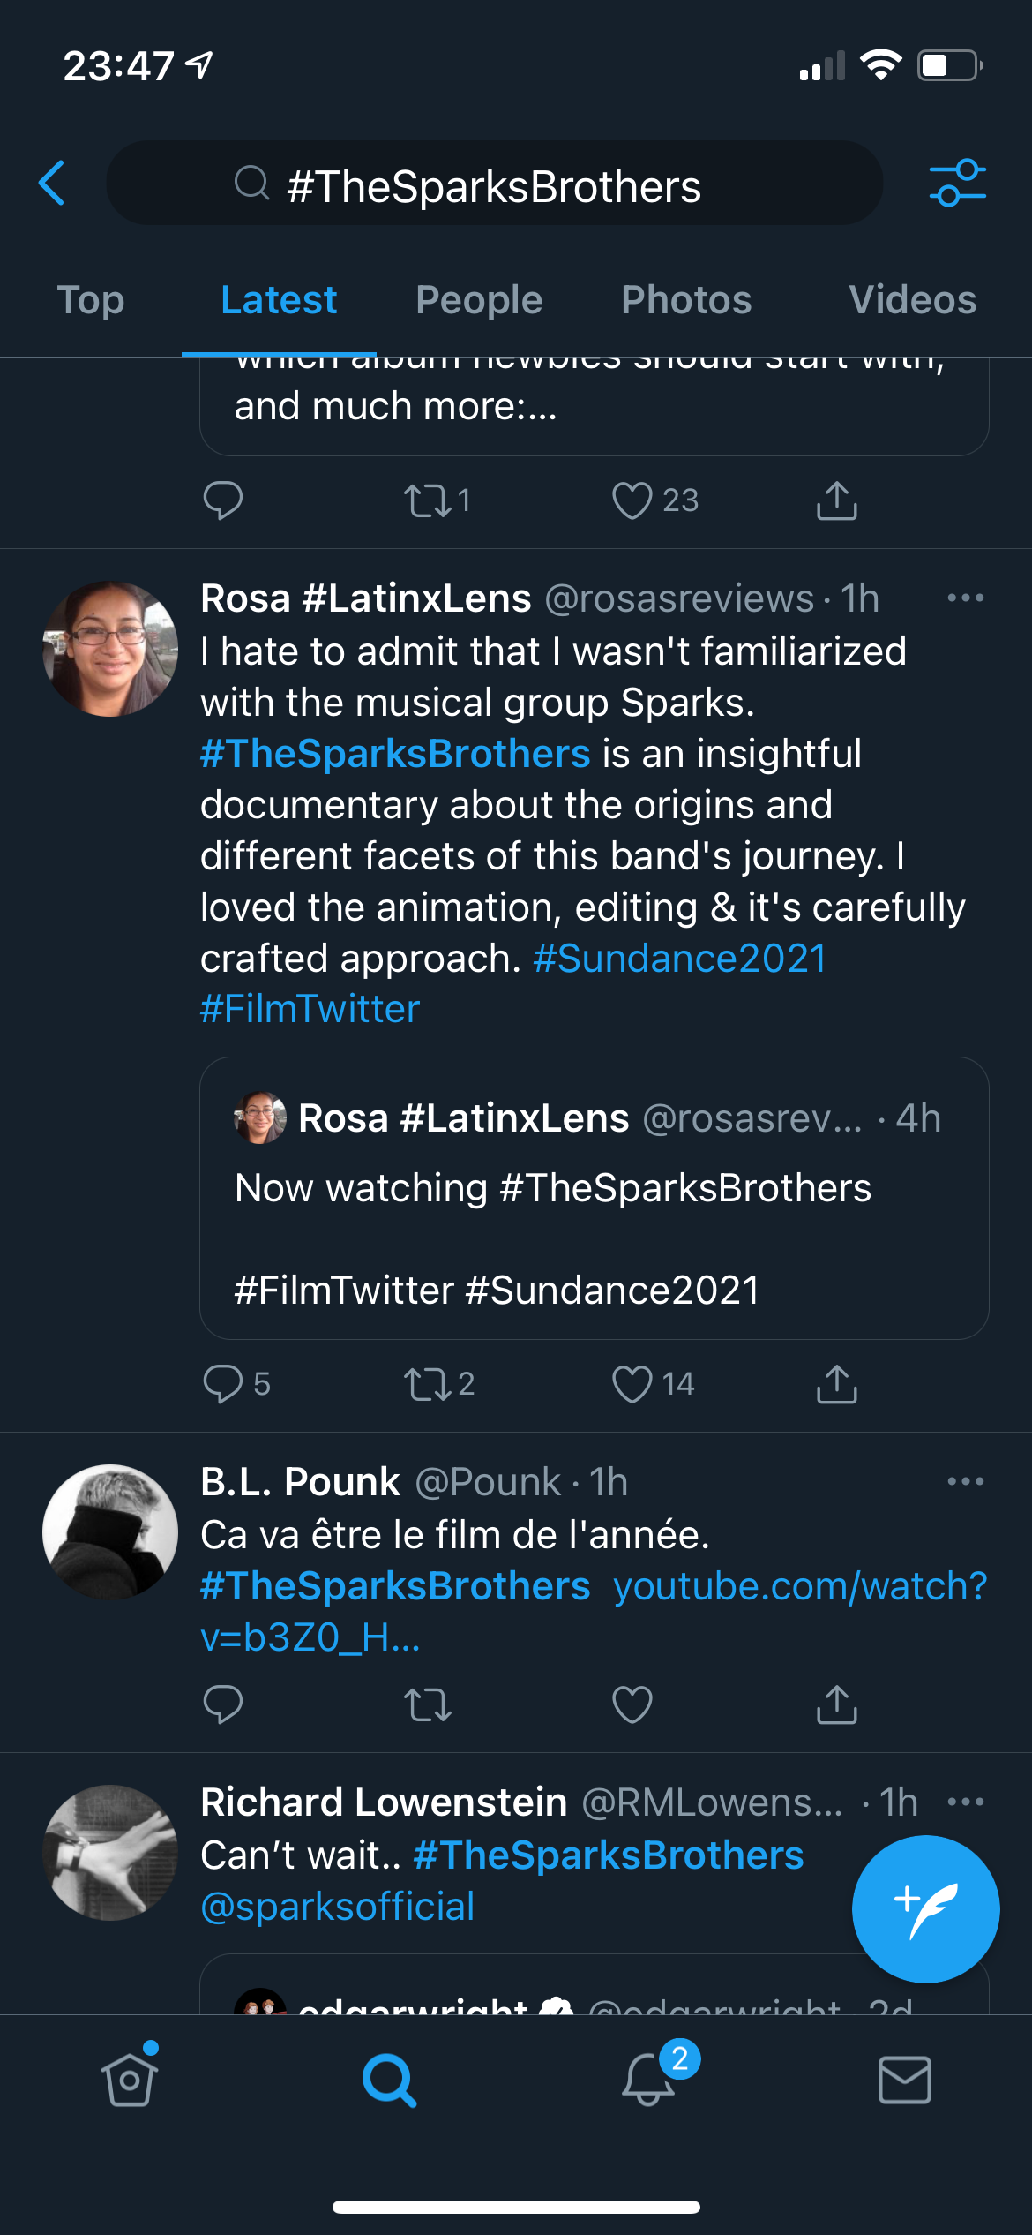
Task: Switch to the Top tab
Action: (91, 300)
